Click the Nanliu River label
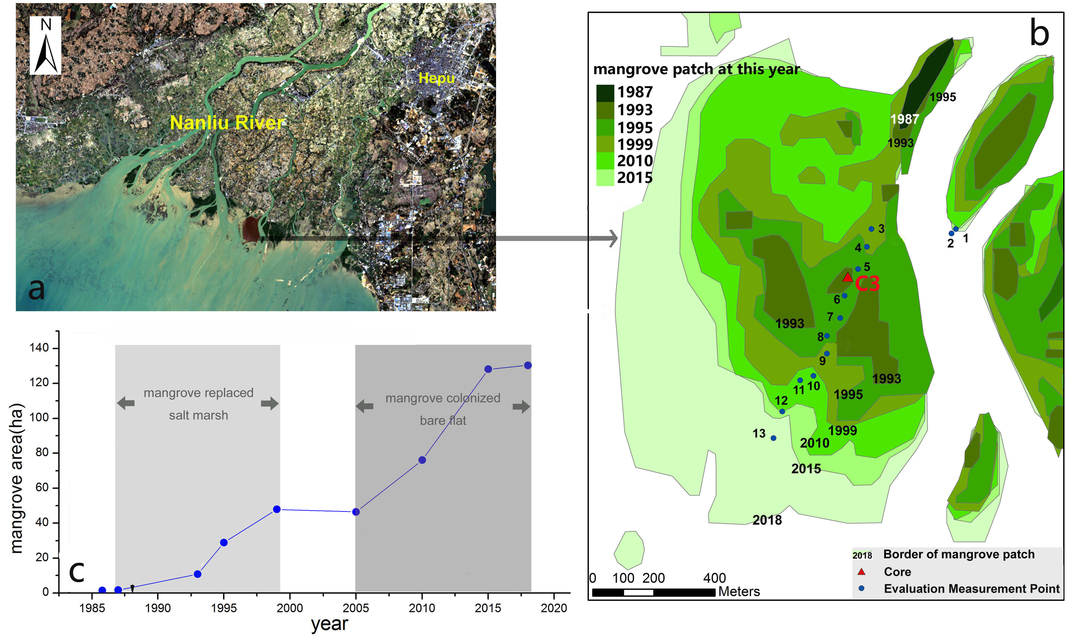Screen dimensions: 1085x640 pos(228,124)
